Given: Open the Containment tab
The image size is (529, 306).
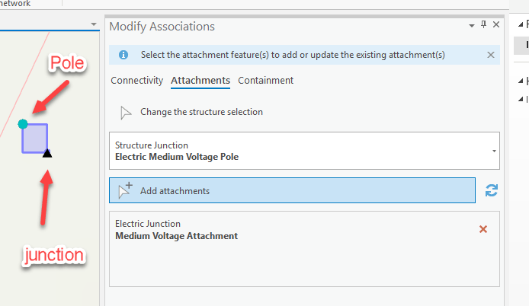Looking at the screenshot, I should click(x=265, y=81).
